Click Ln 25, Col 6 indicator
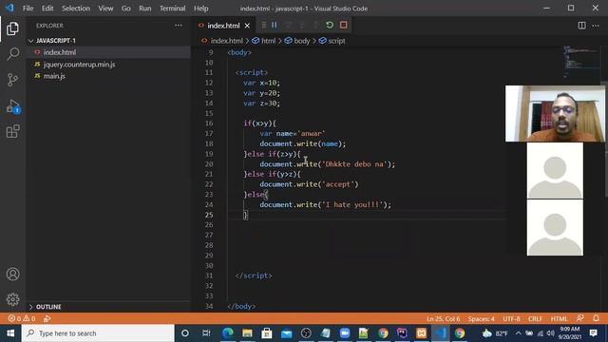Screen dimensions: 608x342 [443, 319]
